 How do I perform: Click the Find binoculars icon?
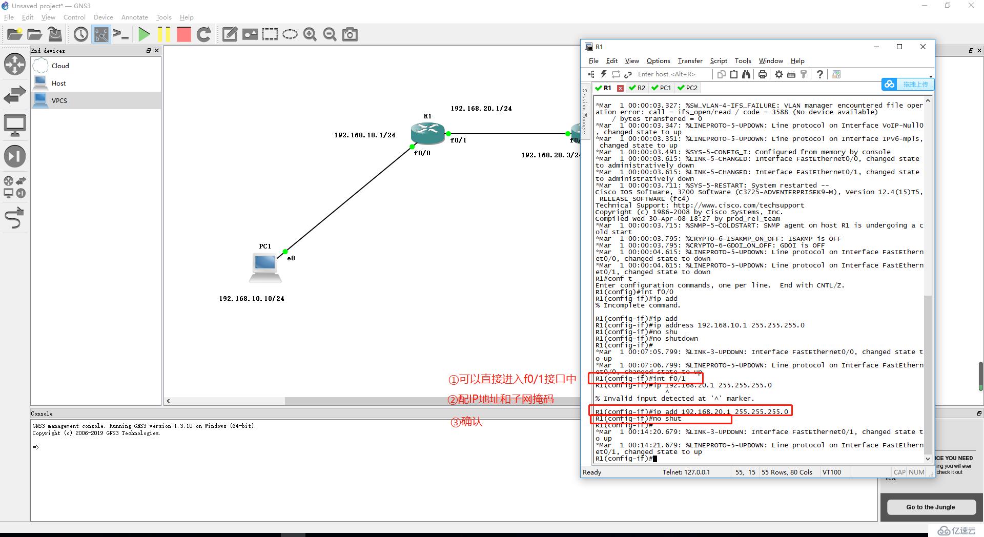point(746,74)
